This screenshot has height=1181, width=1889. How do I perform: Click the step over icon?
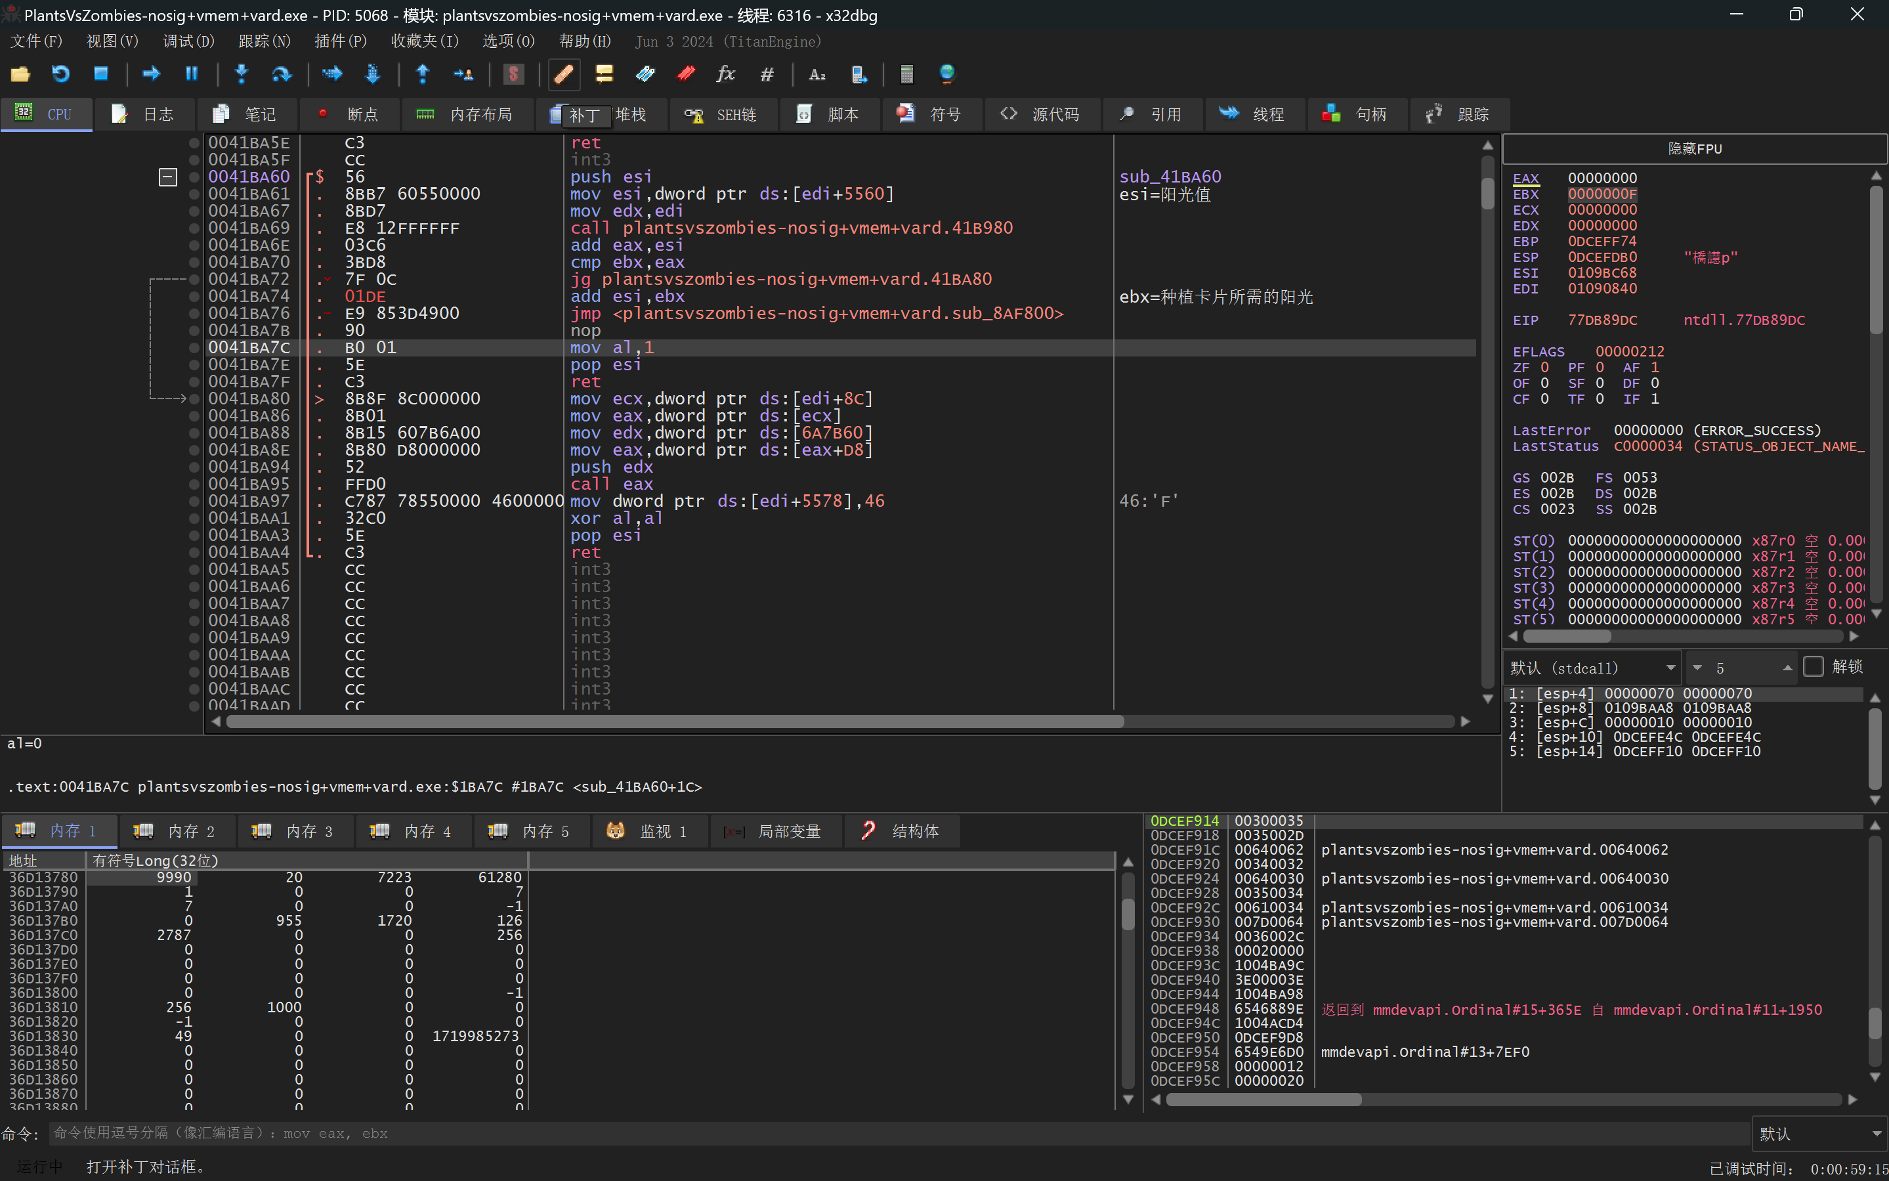pyautogui.click(x=281, y=74)
